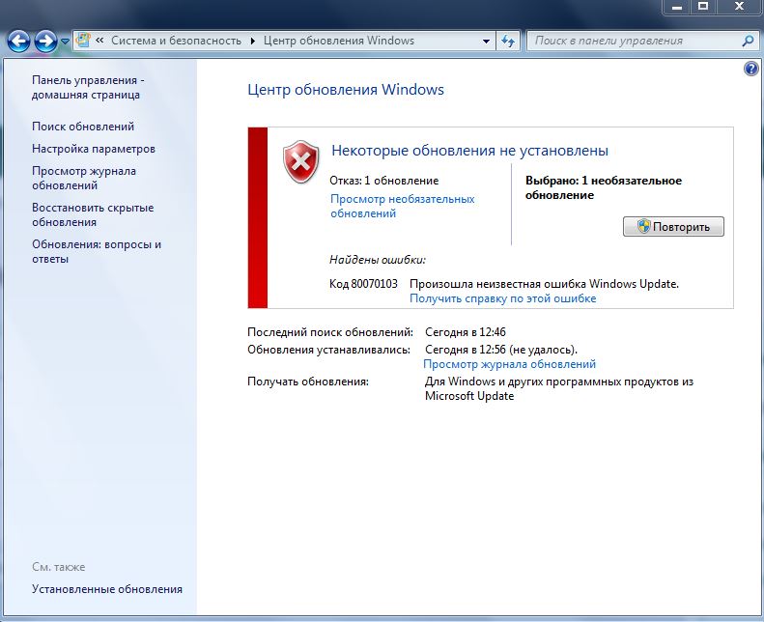Image resolution: width=764 pixels, height=622 pixels.
Task: Click 'Сегодня в 12:56 (не удалось).' text
Action: tap(501, 350)
